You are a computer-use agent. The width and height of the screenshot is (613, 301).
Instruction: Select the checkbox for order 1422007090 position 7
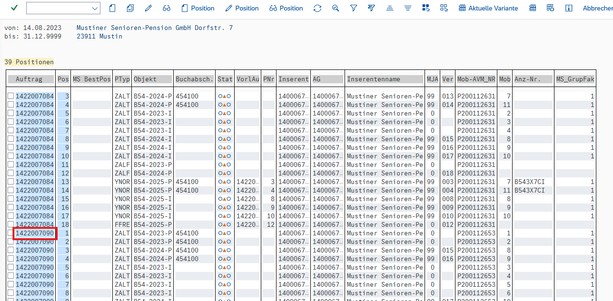[x=10, y=284]
